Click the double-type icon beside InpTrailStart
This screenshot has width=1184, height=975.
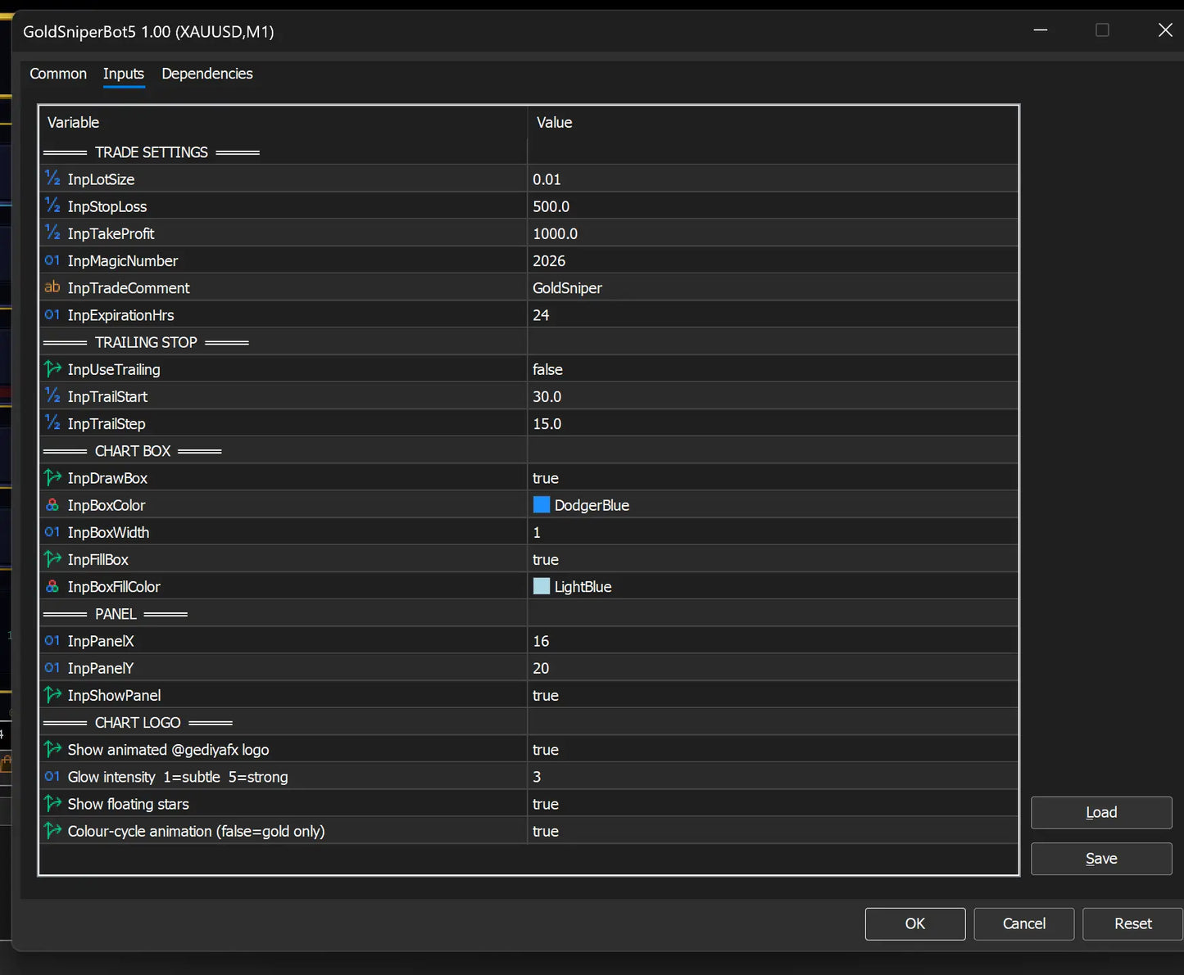click(x=52, y=396)
